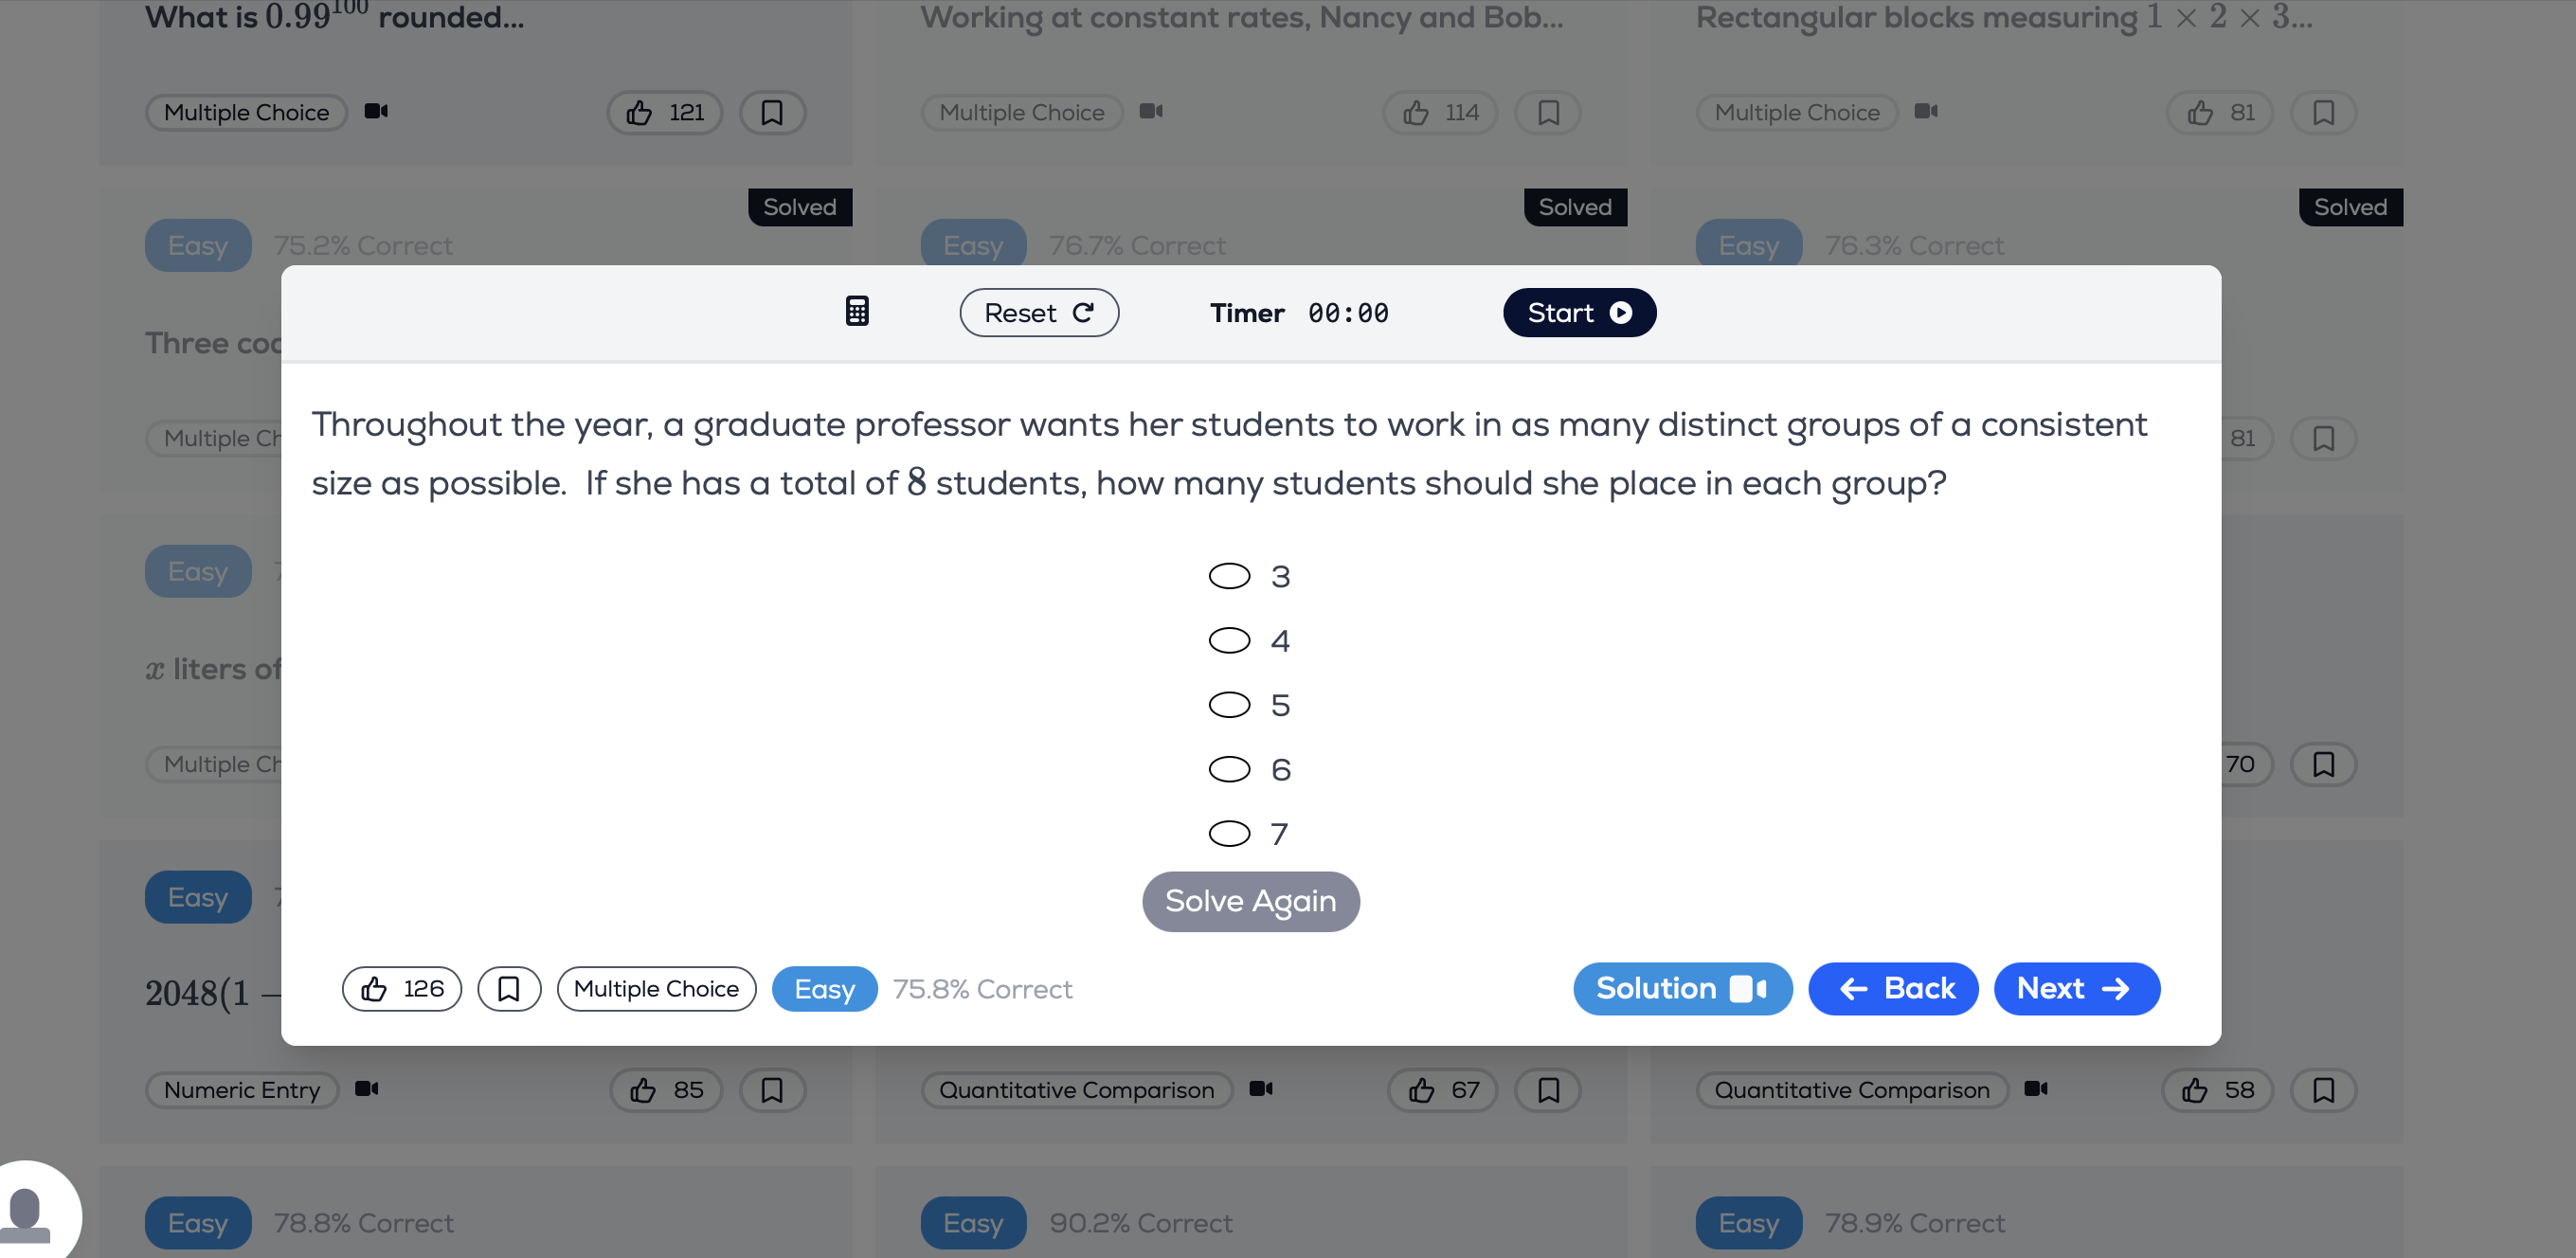Image resolution: width=2576 pixels, height=1258 pixels.
Task: Go Back to the previous question
Action: point(1892,989)
